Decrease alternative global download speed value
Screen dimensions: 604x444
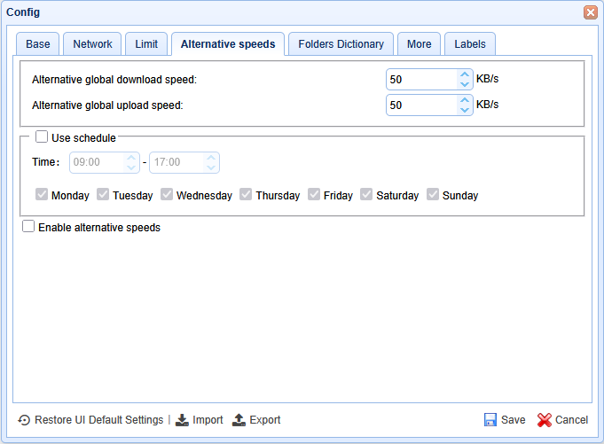coord(465,84)
